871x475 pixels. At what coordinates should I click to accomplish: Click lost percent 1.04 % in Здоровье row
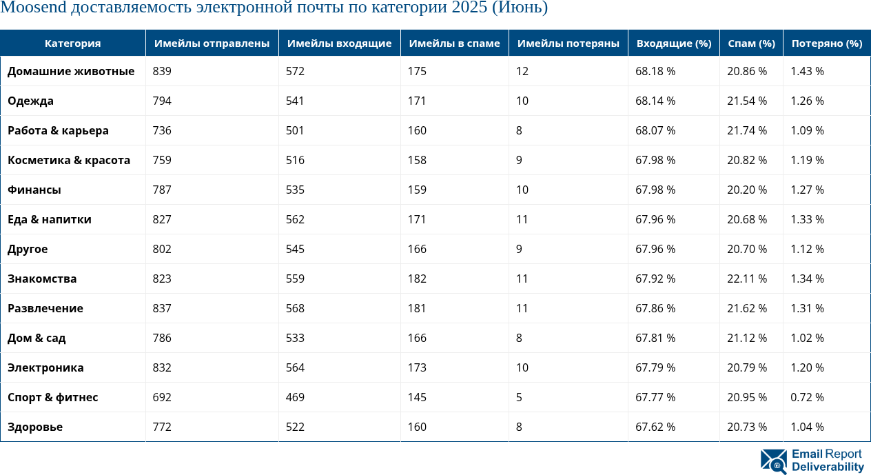(807, 427)
